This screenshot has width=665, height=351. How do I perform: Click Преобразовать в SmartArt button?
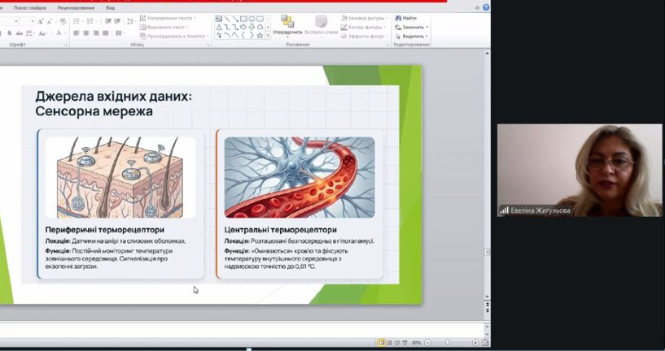[x=172, y=36]
